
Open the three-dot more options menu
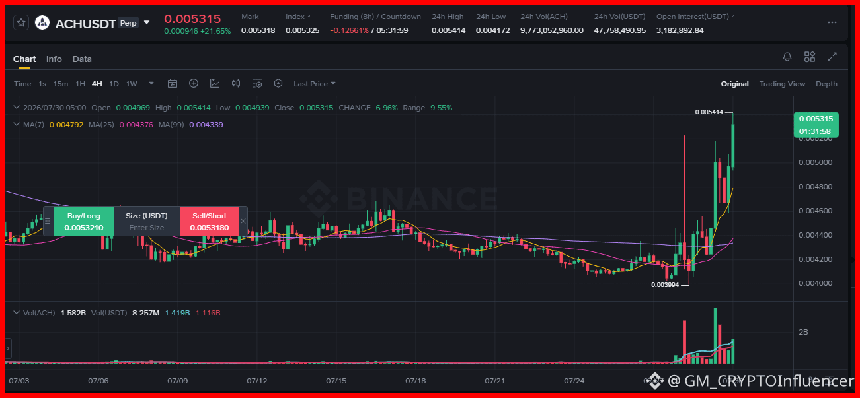pos(832,23)
